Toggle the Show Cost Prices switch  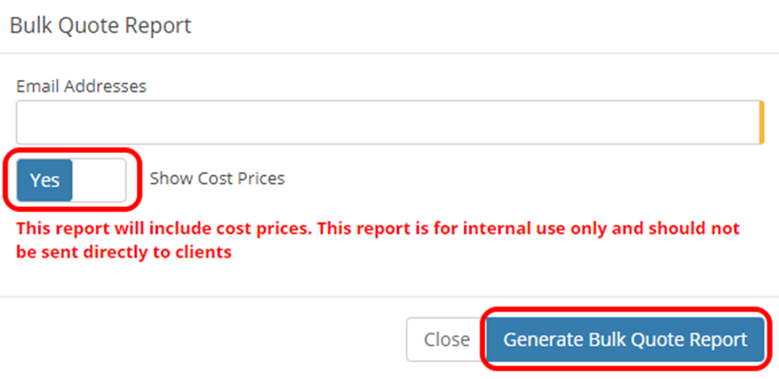pos(71,179)
